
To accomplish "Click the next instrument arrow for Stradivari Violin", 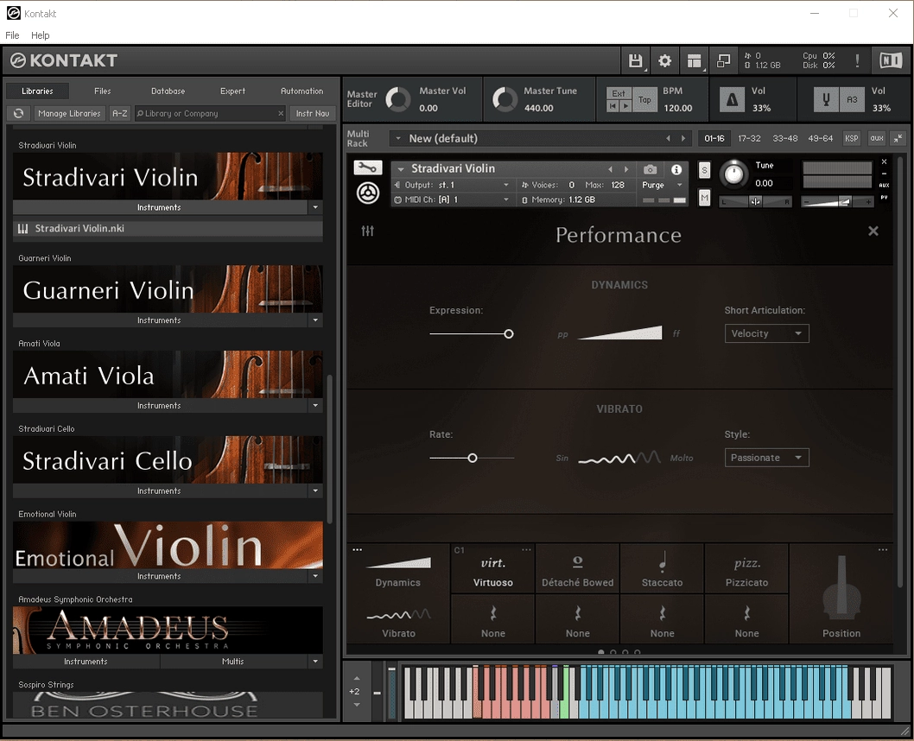I will (x=626, y=169).
